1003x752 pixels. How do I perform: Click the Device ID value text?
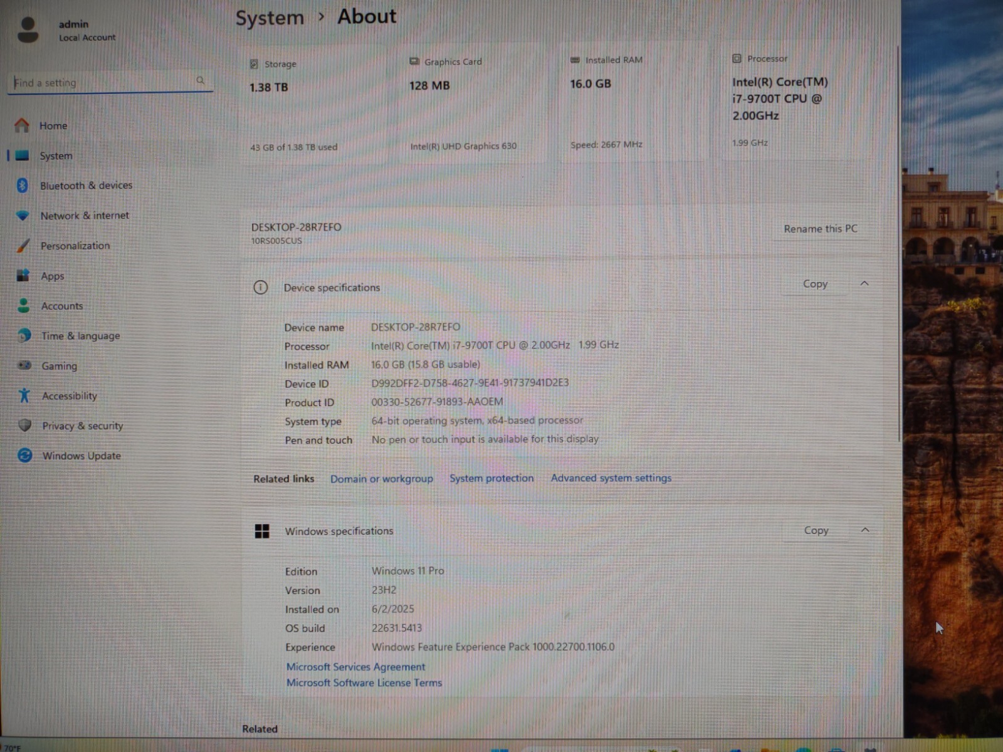pyautogui.click(x=470, y=382)
